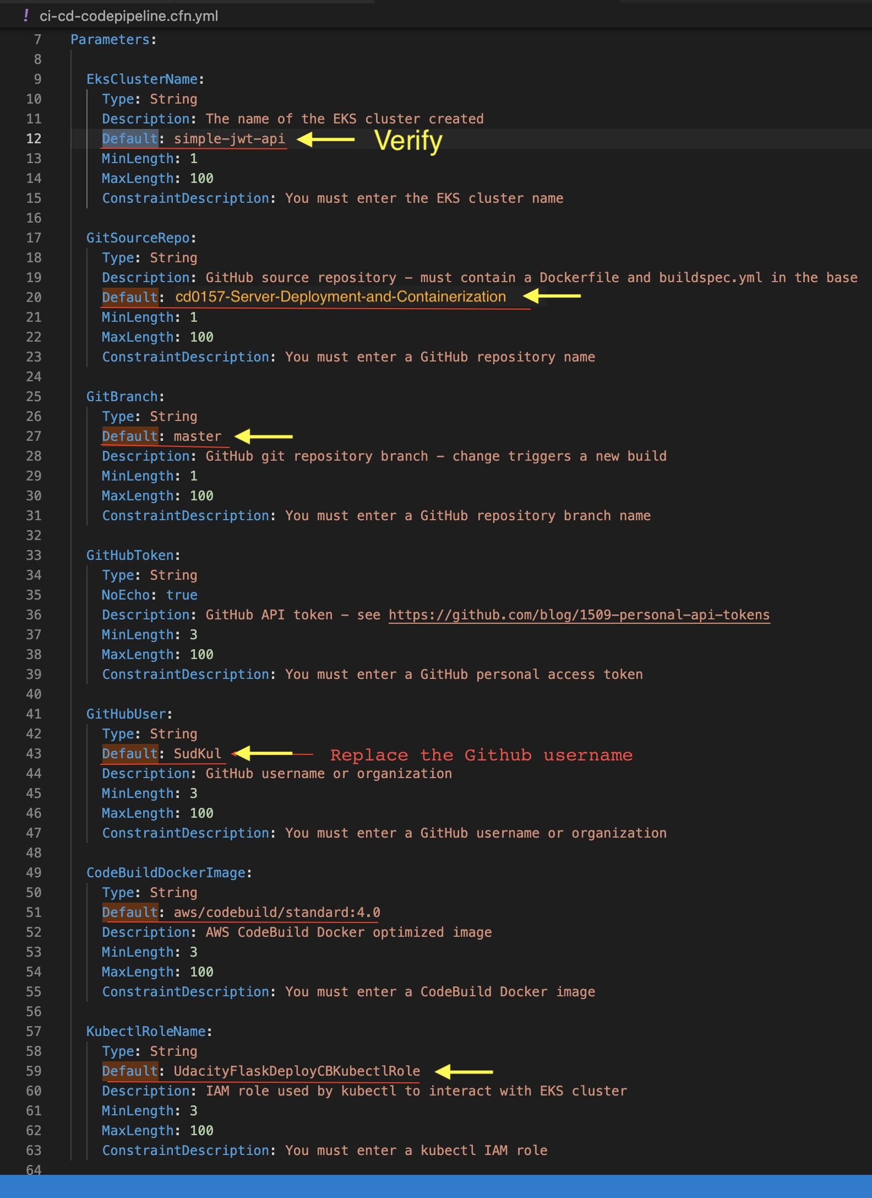This screenshot has height=1198, width=872.
Task: Click 'GitHub username or organization' description line 44
Action: 329,774
